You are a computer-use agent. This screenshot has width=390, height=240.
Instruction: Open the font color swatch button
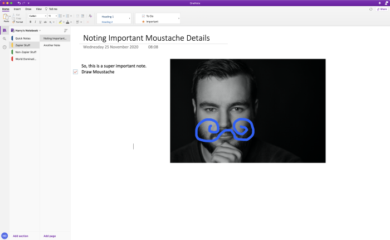pos(67,22)
